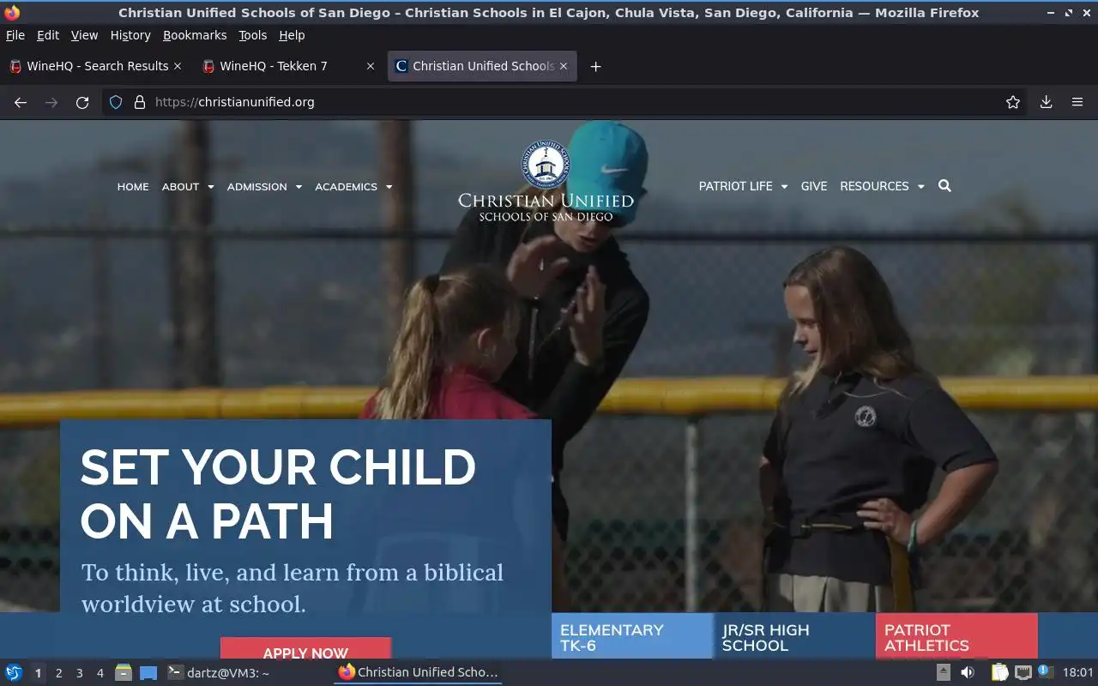Viewport: 1098px width, 686px height.
Task: Open the File menu
Action: 15,35
